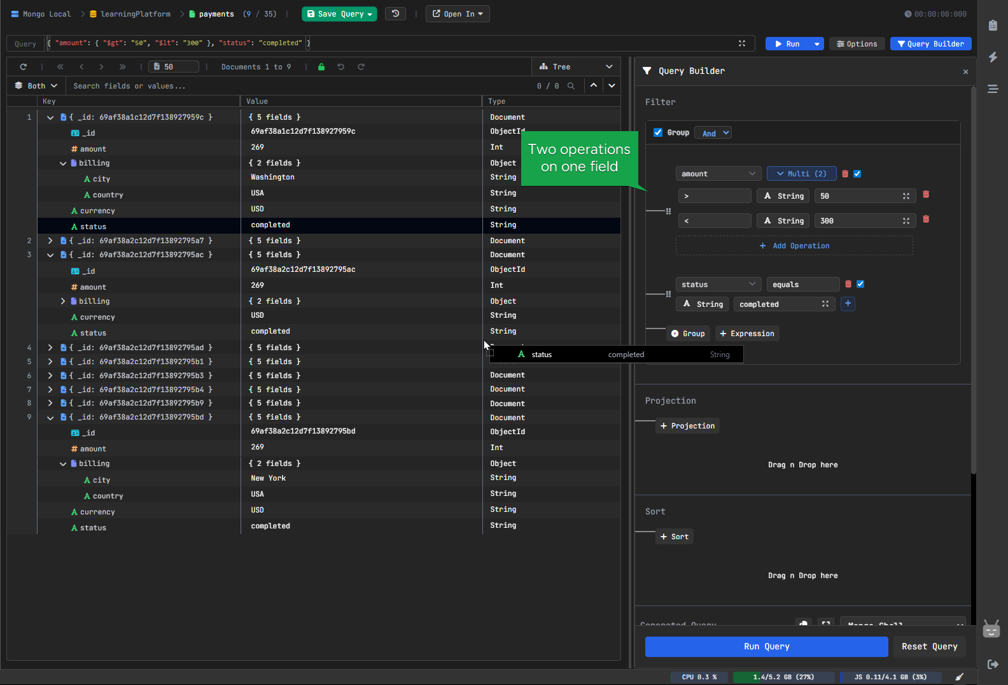The height and width of the screenshot is (685, 1008).
Task: Open the Open In dropdown
Action: click(458, 14)
